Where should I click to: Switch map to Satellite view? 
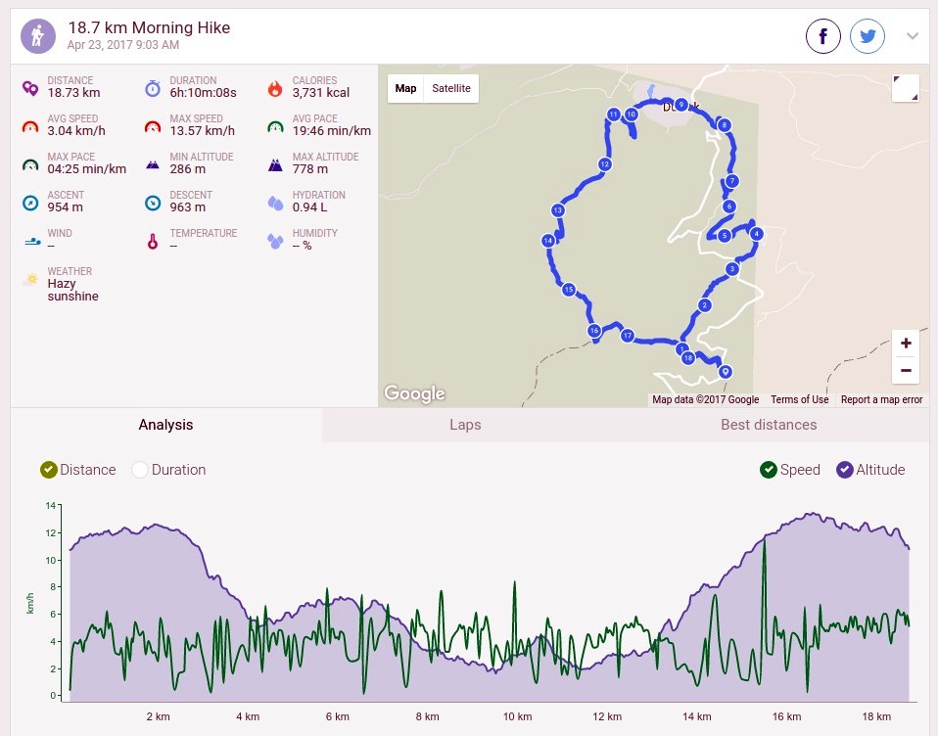click(451, 88)
